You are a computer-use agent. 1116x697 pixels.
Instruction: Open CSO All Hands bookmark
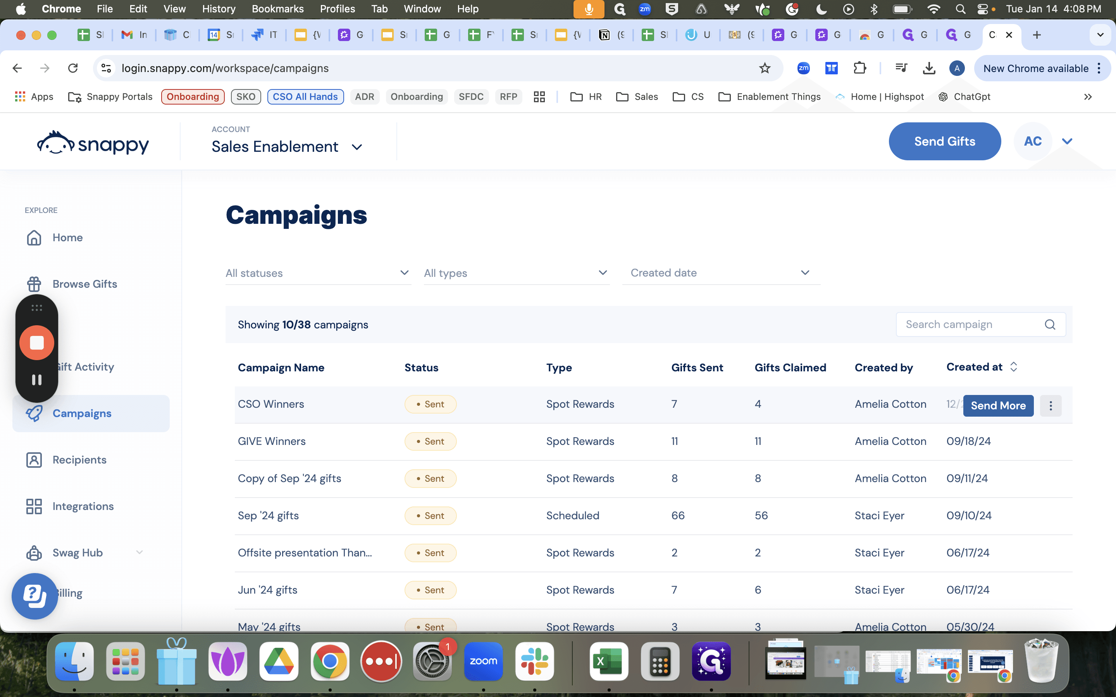[x=305, y=97]
